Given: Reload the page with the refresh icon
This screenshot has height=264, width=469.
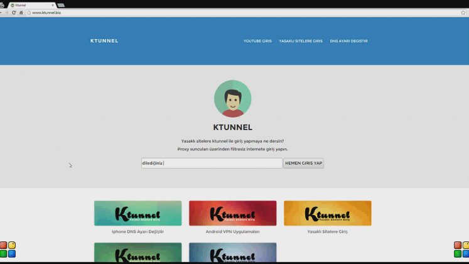Looking at the screenshot, I should pyautogui.click(x=14, y=13).
